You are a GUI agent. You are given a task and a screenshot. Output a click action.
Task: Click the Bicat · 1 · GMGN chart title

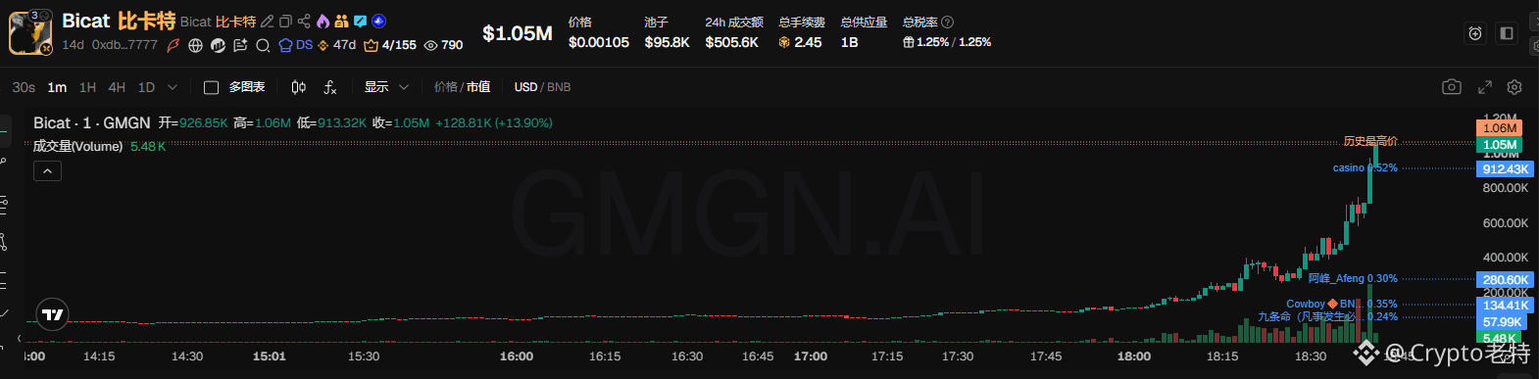coord(92,122)
